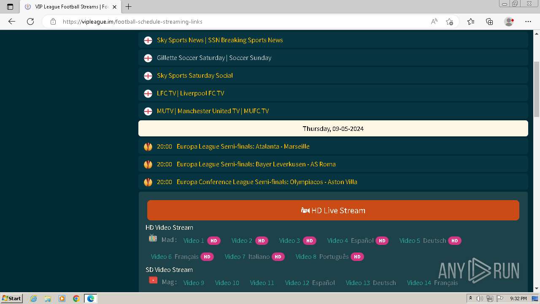Open Sky Sports News stream link
Screen dimensions: 540x304
(220, 40)
